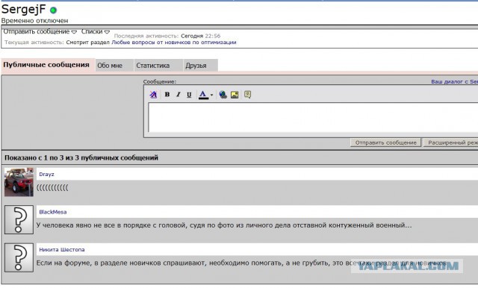
Task: Click the green online status indicator by SergejF
Action: click(53, 10)
